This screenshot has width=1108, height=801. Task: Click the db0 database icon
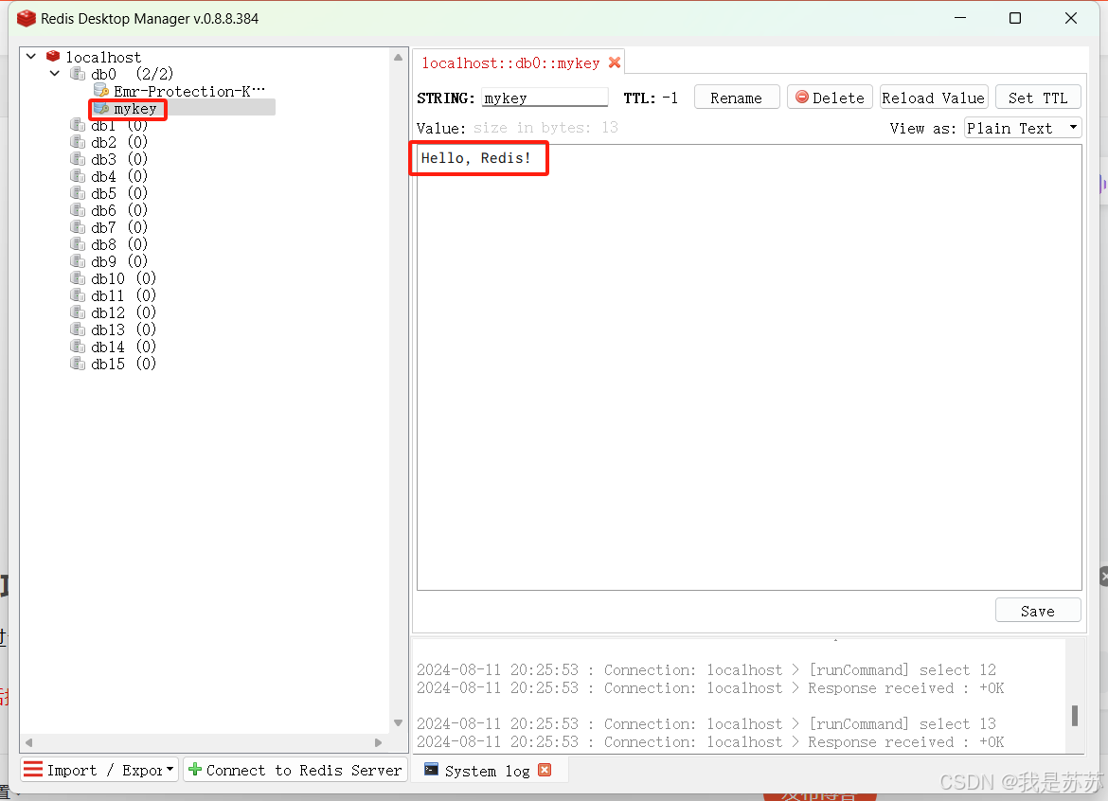coord(78,74)
